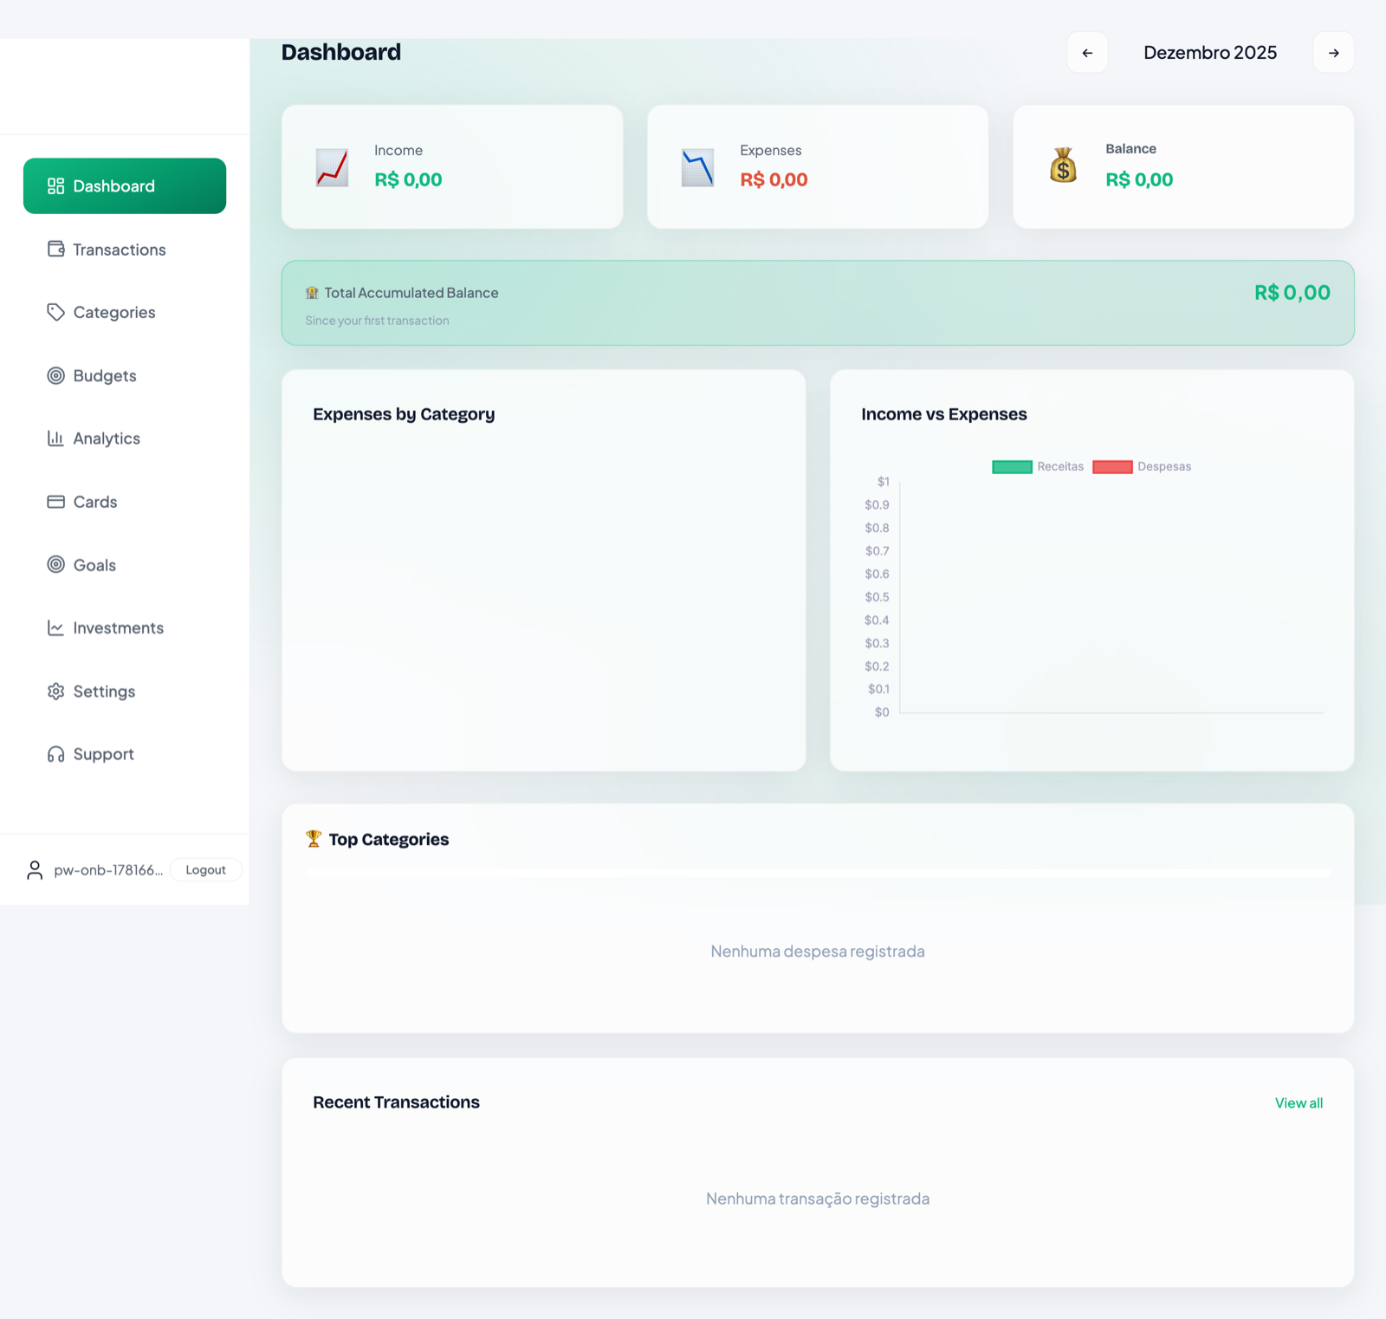The image size is (1386, 1319).
Task: Click the Expenses falling chart icon
Action: 697,168
